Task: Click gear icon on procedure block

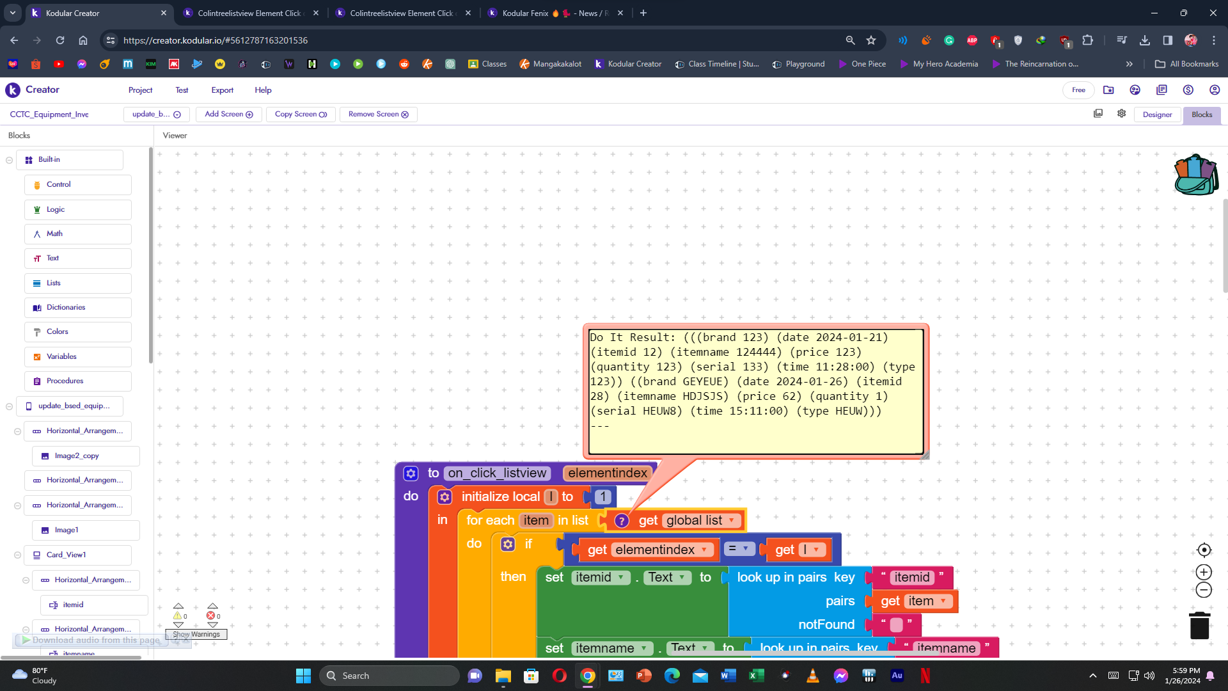Action: pos(411,473)
